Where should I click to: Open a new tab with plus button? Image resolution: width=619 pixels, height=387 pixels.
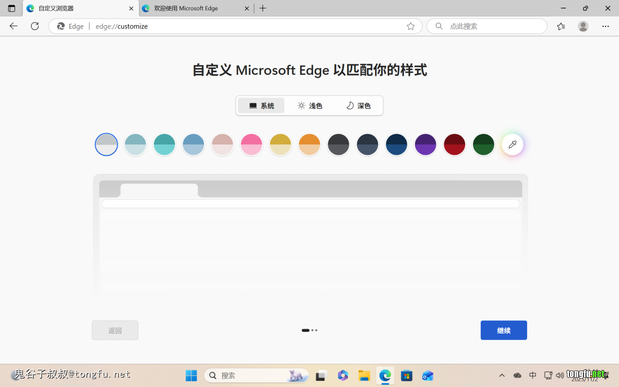tap(263, 8)
